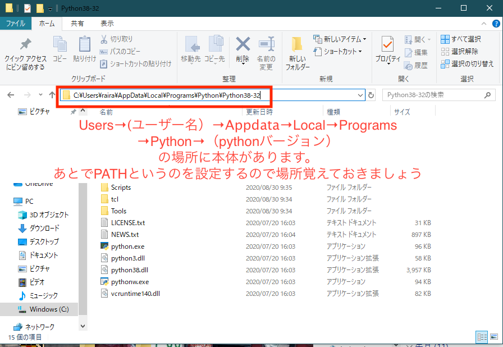Switch to large icons view layout
This screenshot has height=347, width=503.
click(x=494, y=337)
